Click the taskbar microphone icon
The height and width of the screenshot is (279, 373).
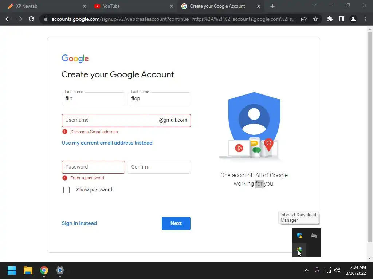(317, 270)
